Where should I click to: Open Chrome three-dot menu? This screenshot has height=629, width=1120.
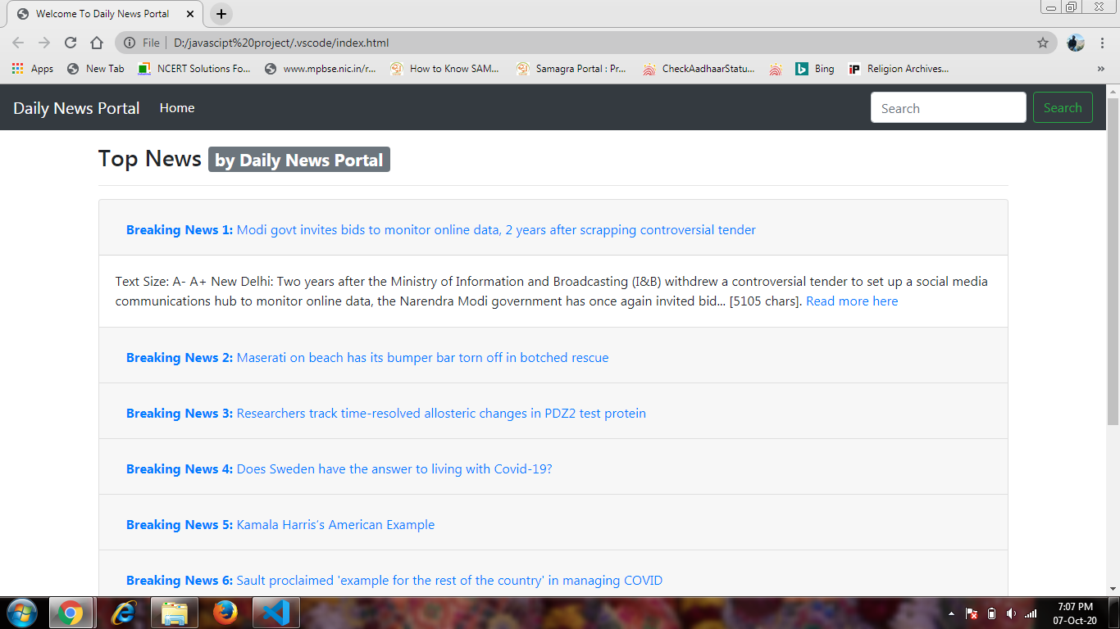(1103, 43)
